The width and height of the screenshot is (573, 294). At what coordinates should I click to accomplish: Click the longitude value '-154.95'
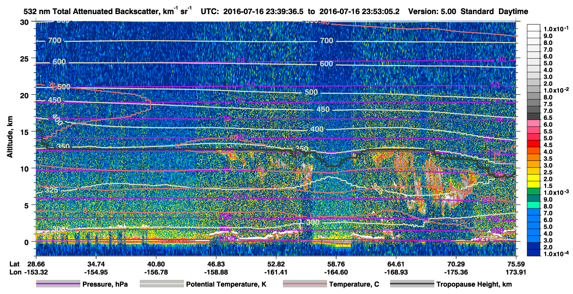coord(96,272)
